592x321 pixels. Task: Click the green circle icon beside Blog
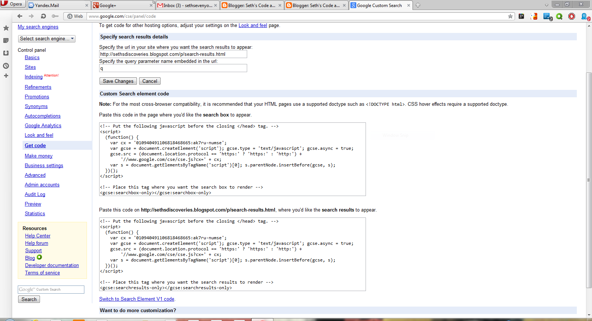pyautogui.click(x=39, y=257)
